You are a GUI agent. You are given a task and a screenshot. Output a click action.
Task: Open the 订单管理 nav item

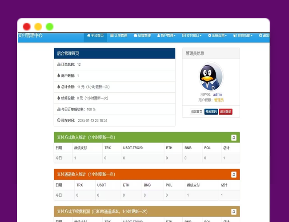click(x=119, y=36)
